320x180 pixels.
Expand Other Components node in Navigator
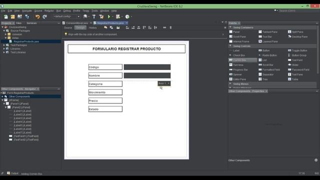[2, 96]
